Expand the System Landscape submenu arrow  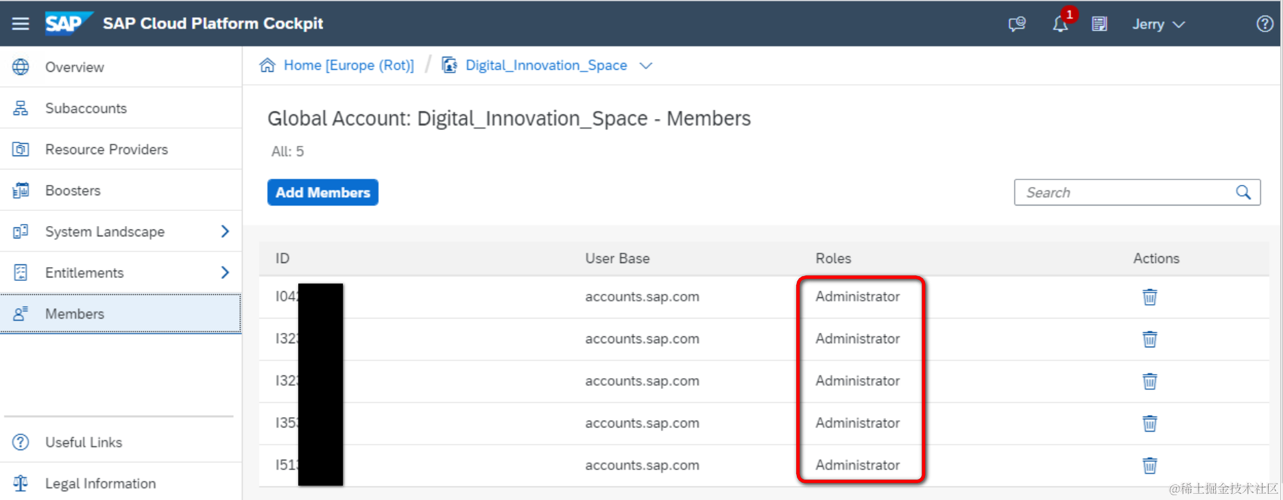tap(225, 232)
